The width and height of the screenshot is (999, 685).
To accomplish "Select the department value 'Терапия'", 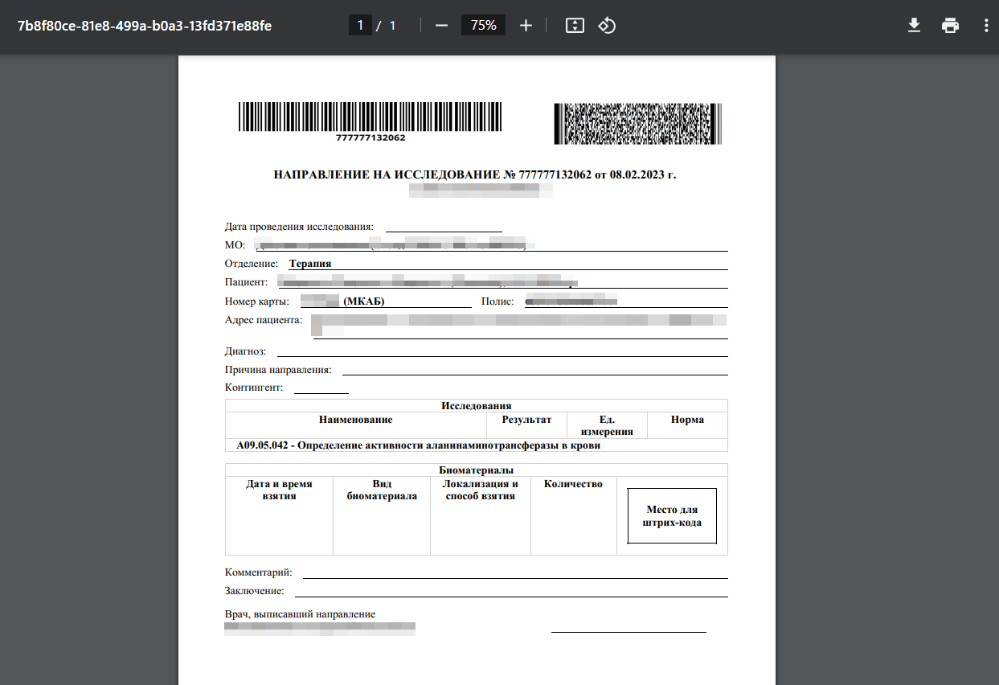I will tap(310, 264).
